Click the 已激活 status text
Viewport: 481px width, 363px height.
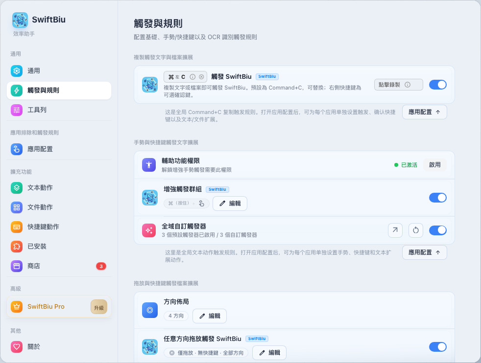[409, 165]
